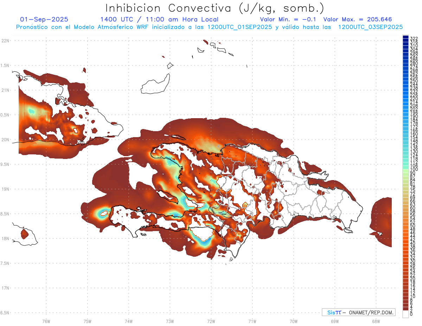Select the date label 01-Sep-2025
422x326 pixels.
[44, 19]
